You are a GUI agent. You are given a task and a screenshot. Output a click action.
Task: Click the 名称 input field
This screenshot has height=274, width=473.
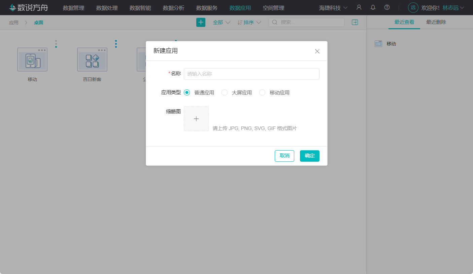tap(251, 74)
